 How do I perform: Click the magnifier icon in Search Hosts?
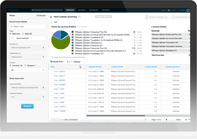12,27
